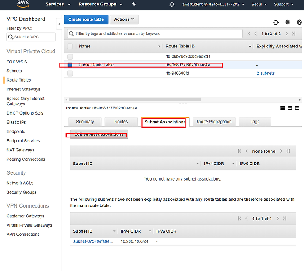
Task: Go to first page in 1 to 1 of 1 pager
Action: coord(239,219)
